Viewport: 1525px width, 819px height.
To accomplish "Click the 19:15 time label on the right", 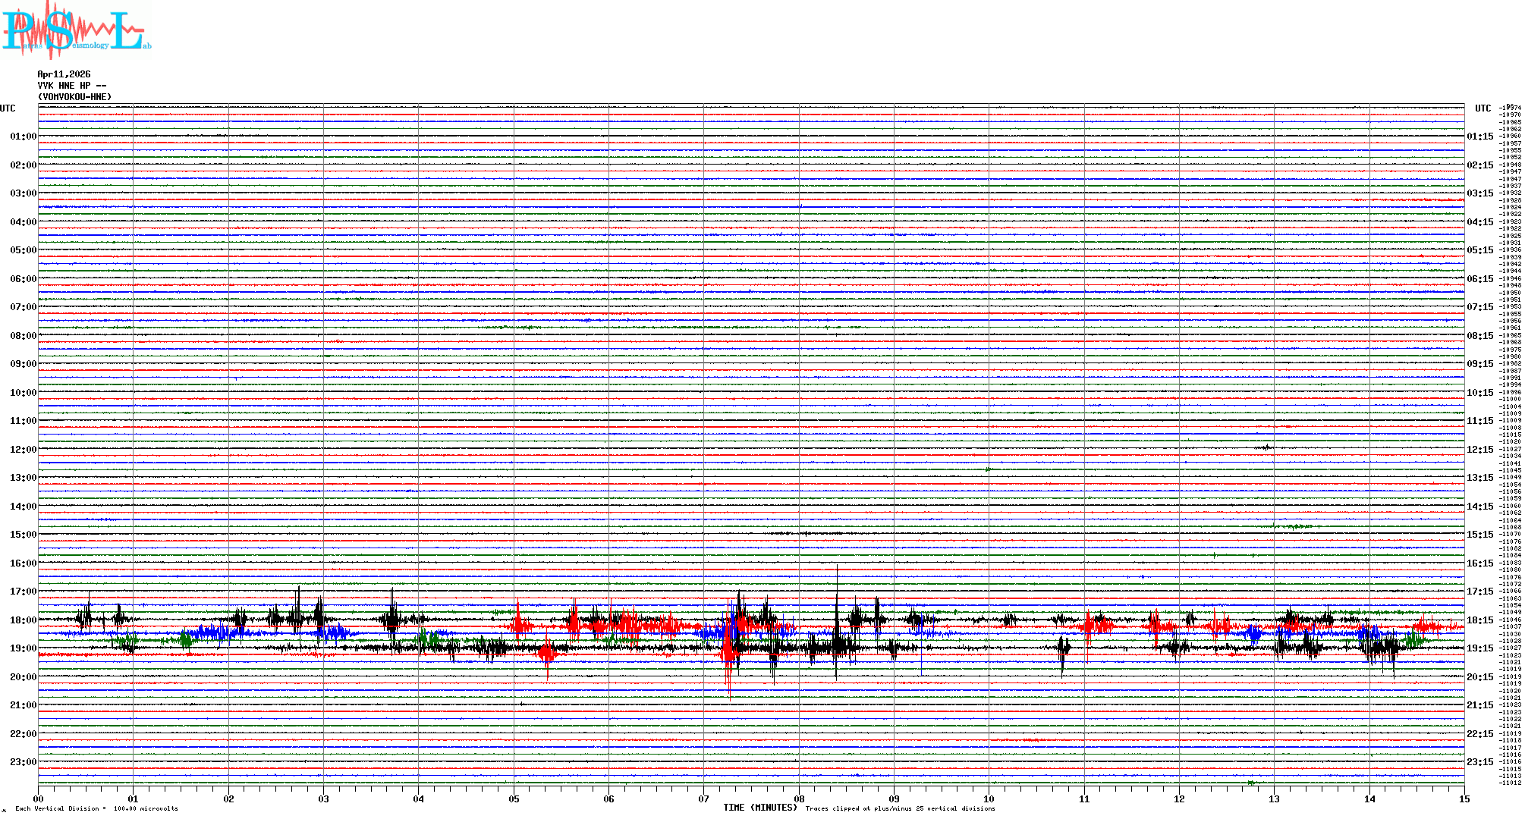I will tap(1479, 648).
